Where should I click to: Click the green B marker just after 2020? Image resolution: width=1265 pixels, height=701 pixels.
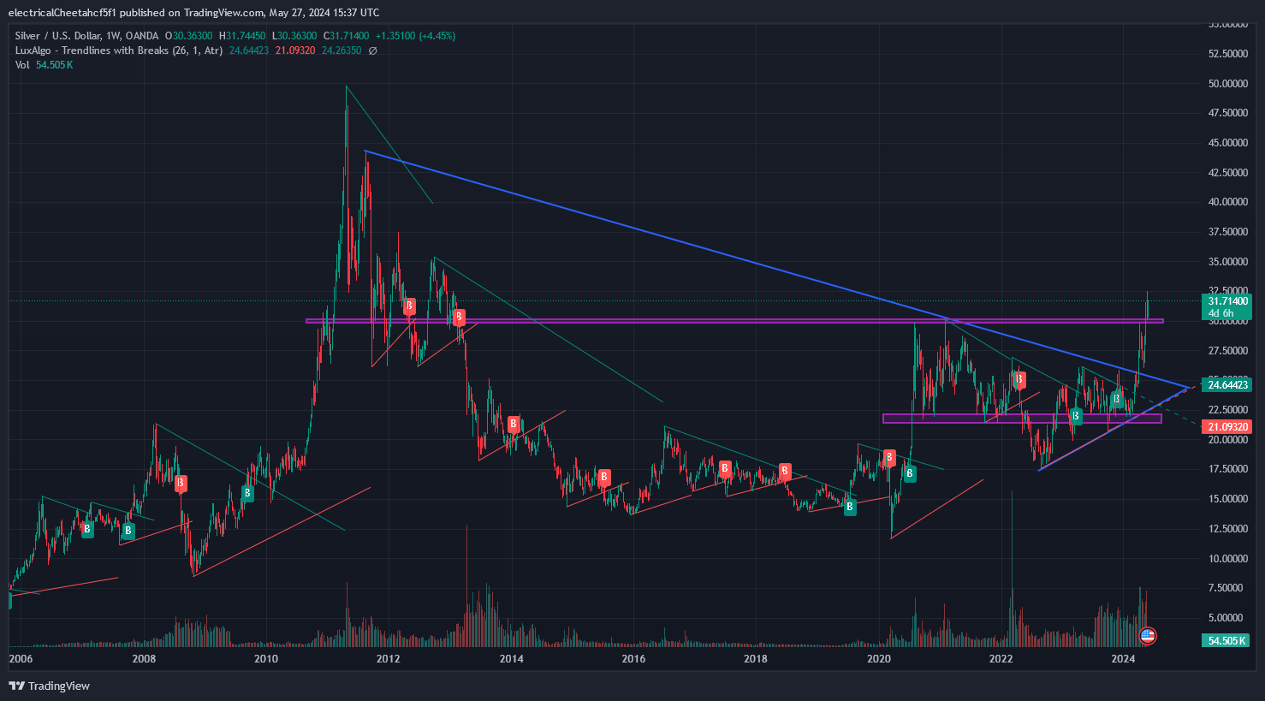[x=910, y=473]
